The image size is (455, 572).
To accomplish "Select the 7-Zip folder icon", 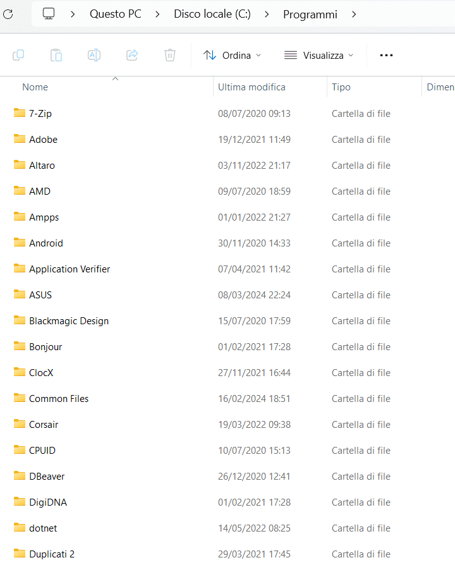I will pyautogui.click(x=20, y=113).
